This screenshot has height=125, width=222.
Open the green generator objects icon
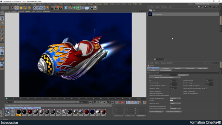click(74, 8)
